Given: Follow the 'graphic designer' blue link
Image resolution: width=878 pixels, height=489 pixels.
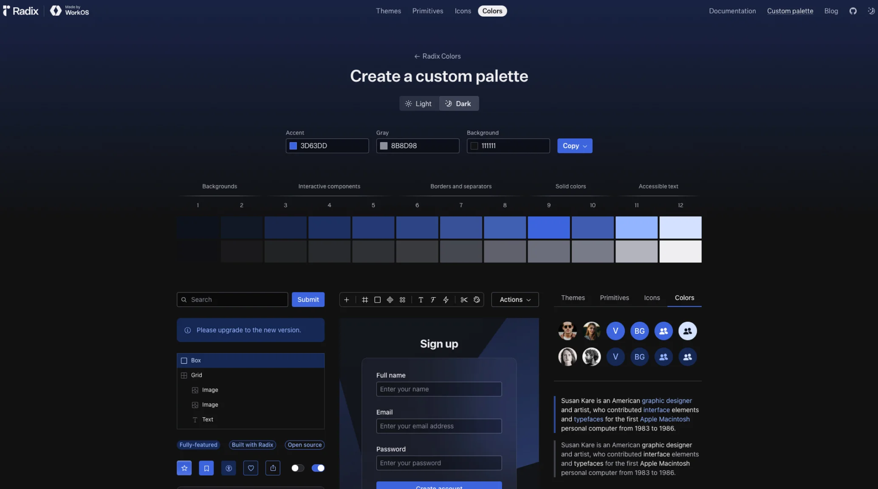Looking at the screenshot, I should (666, 401).
